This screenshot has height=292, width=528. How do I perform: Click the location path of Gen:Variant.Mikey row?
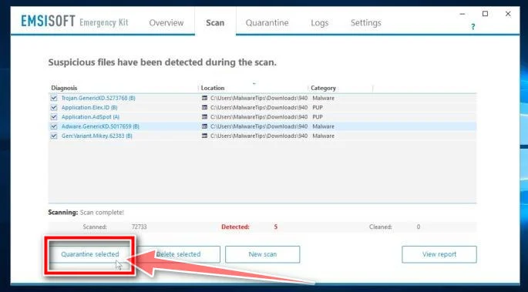coord(259,136)
